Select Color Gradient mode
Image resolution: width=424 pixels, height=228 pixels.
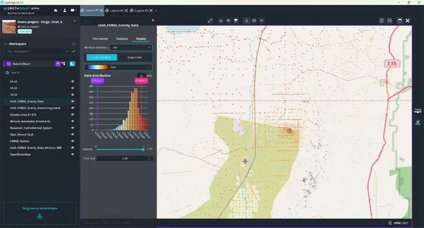click(x=102, y=57)
